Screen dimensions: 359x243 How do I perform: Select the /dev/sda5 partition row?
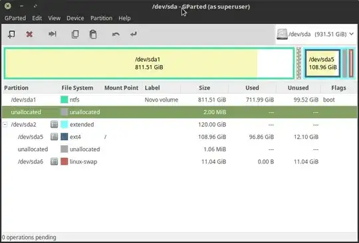point(179,137)
